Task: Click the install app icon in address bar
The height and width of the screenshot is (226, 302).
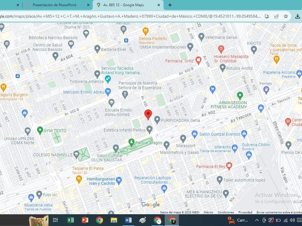Action: [x=267, y=17]
